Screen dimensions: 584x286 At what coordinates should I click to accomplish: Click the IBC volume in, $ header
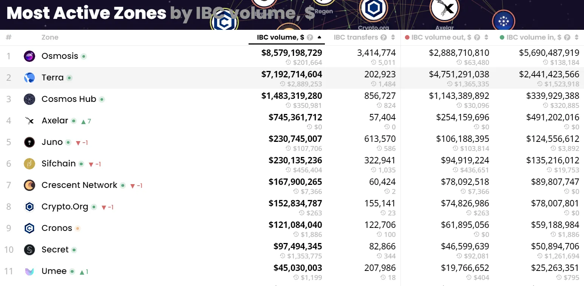coord(534,37)
